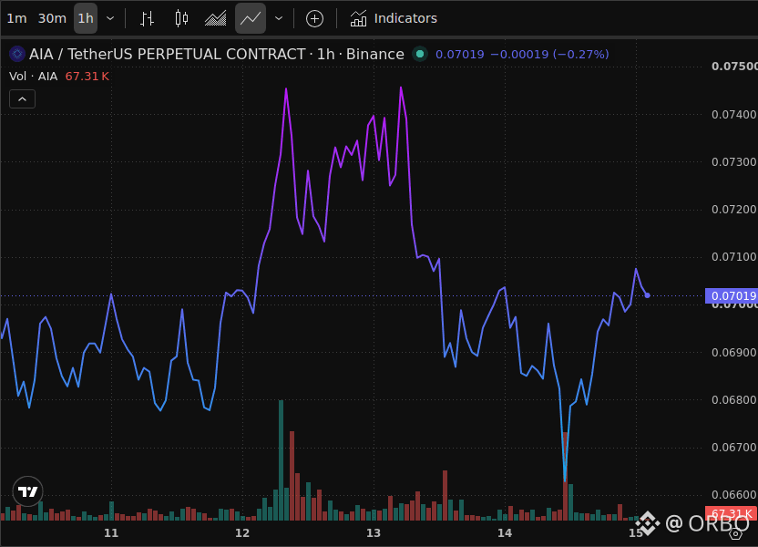Click the add symbol plus icon
This screenshot has height=547, width=758.
click(314, 18)
